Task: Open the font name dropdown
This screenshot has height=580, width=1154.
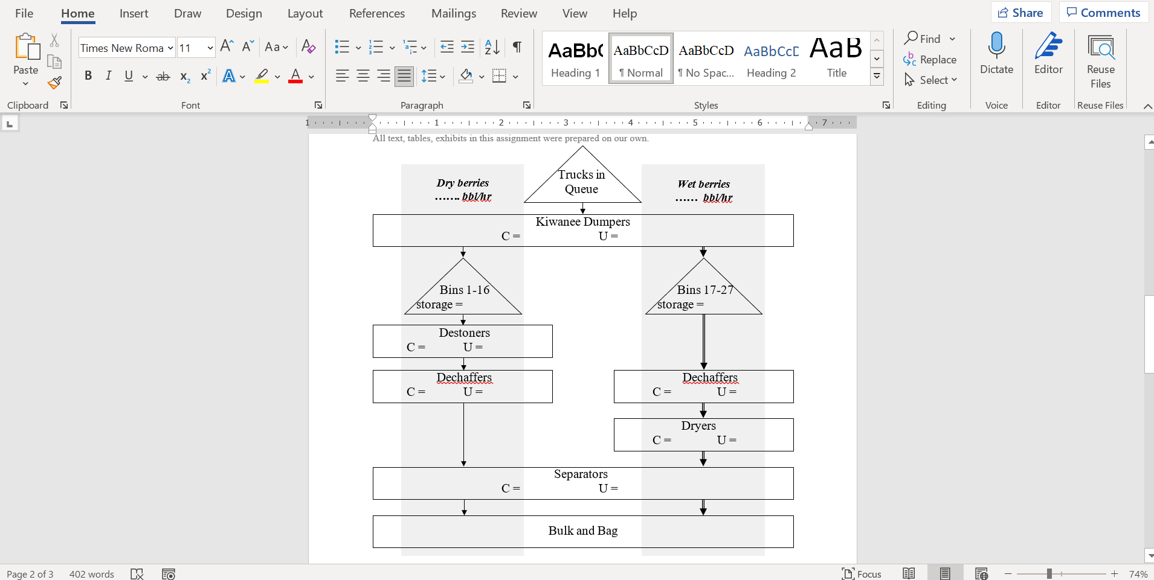Action: click(171, 48)
